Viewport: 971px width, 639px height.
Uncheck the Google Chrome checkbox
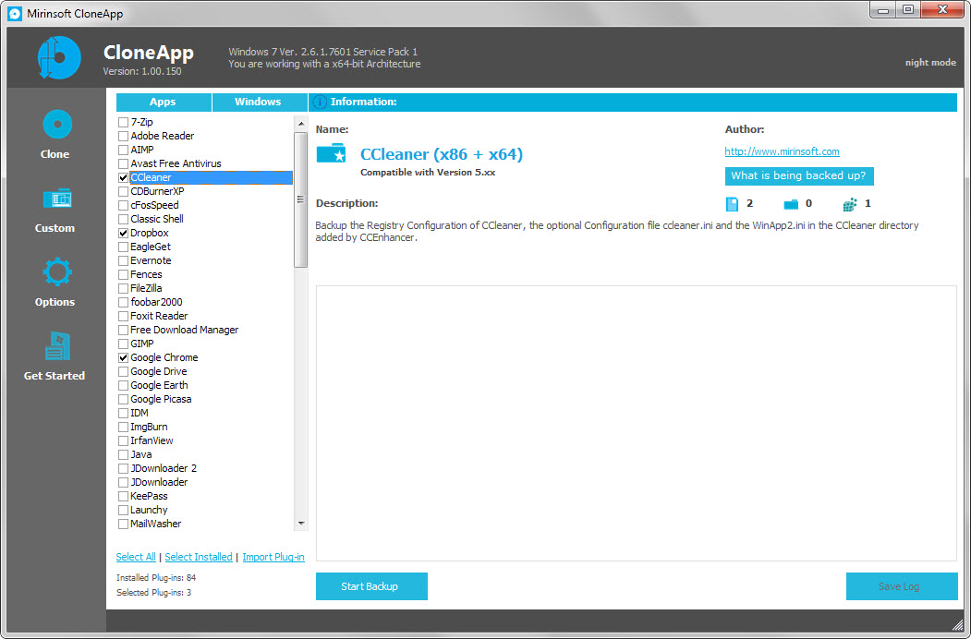pos(124,358)
